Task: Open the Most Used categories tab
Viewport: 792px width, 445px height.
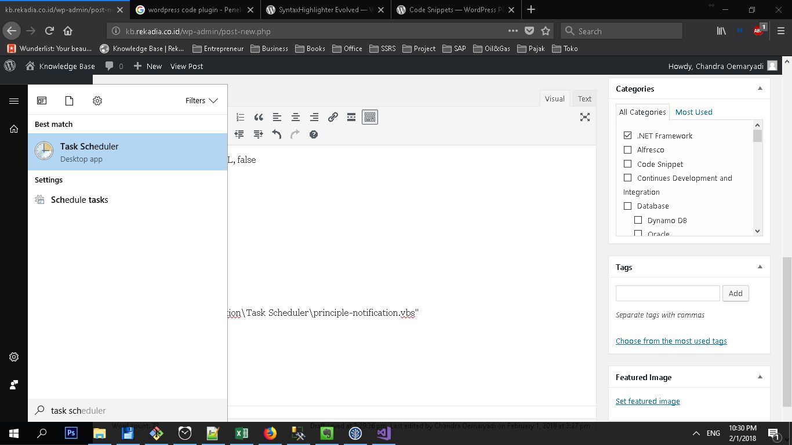Action: 693,112
